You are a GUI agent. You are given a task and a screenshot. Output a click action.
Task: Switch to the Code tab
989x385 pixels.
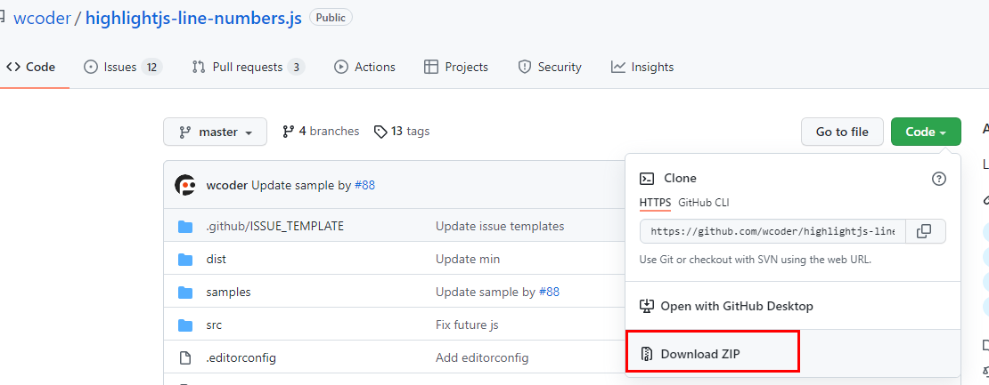tap(31, 67)
